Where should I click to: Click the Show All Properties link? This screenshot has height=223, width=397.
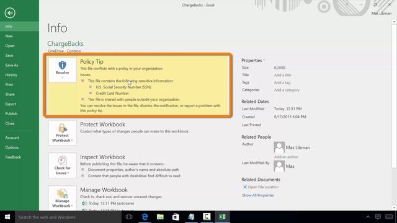(258, 195)
